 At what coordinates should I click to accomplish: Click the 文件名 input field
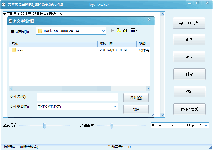(x=78, y=97)
